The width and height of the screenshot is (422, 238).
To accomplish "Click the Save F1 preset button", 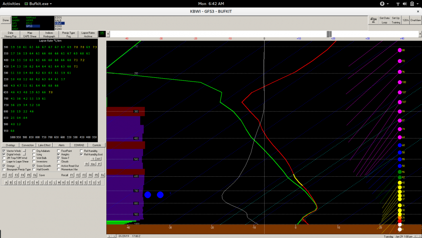I will point(4,175).
